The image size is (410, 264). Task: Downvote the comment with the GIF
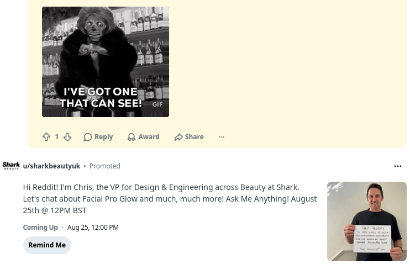click(67, 137)
